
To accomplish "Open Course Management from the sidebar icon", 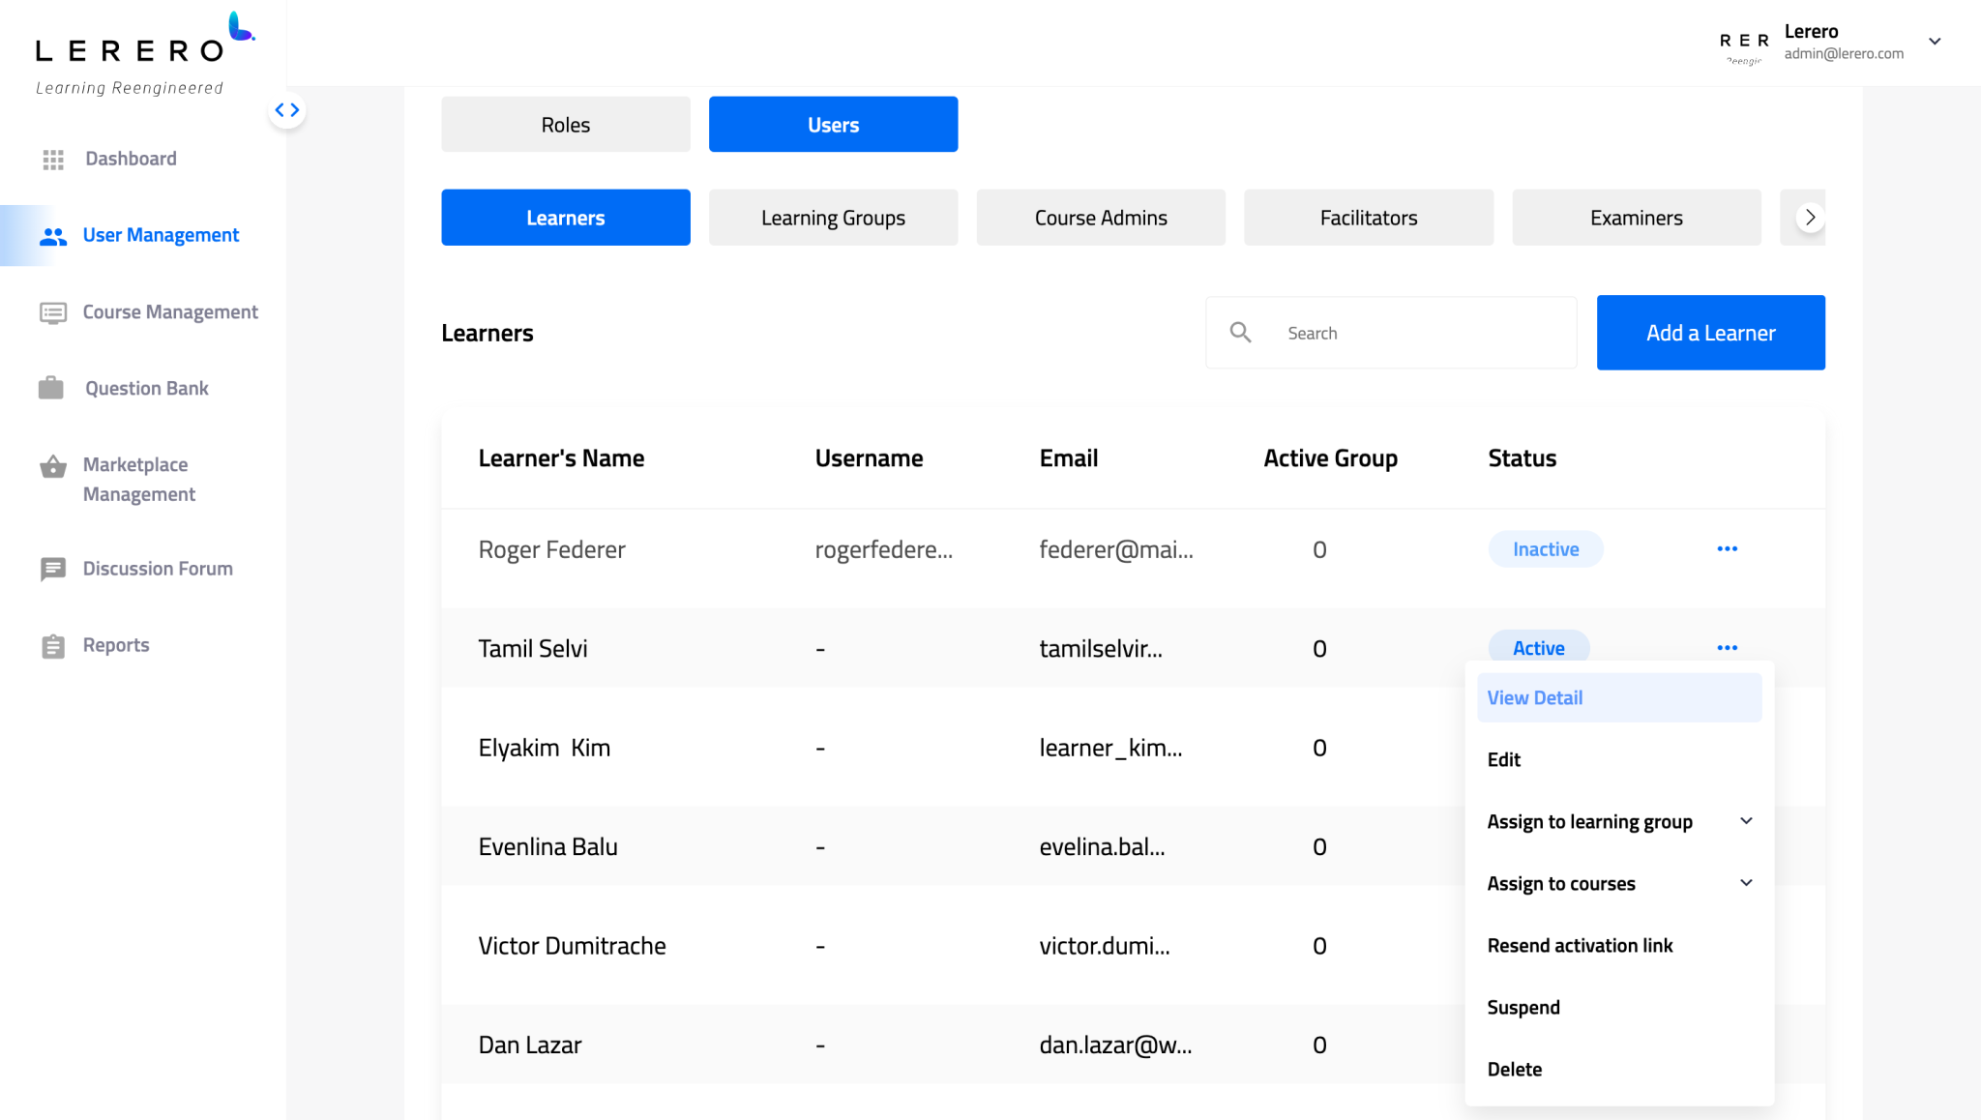I will pos(53,311).
